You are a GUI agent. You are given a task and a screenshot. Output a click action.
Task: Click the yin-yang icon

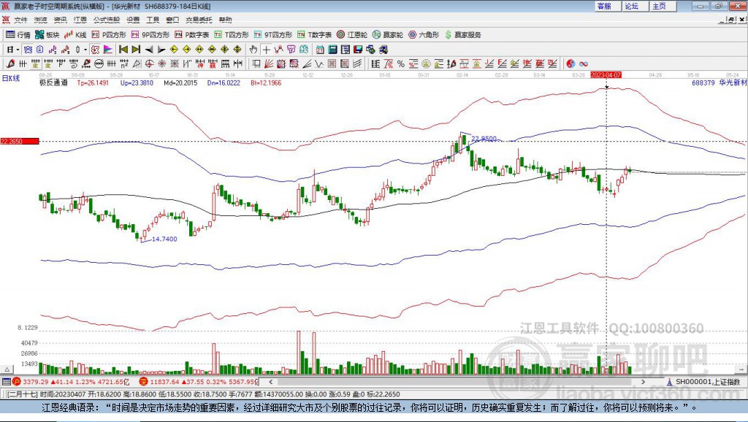[x=570, y=64]
